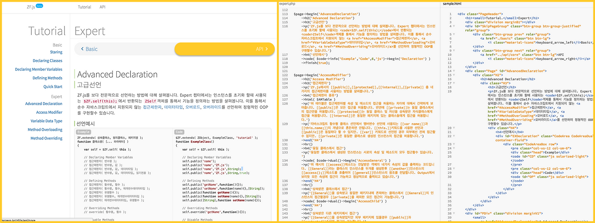Jump to Method Overriding in sidebar
595x223 pixels.
point(46,138)
